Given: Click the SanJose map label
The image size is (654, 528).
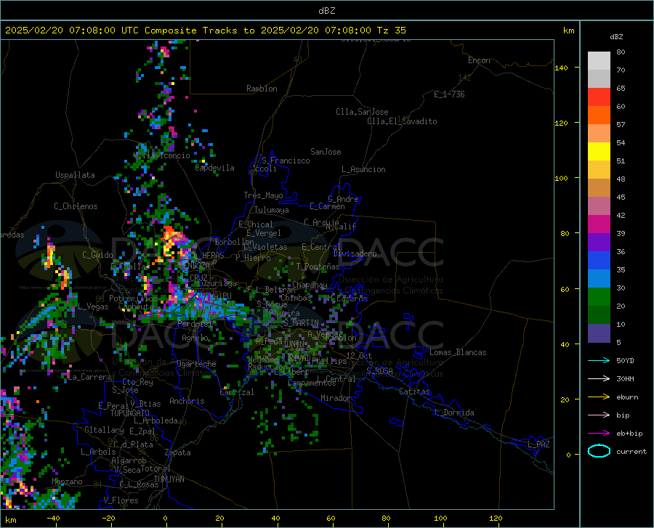Looking at the screenshot, I should click(326, 152).
